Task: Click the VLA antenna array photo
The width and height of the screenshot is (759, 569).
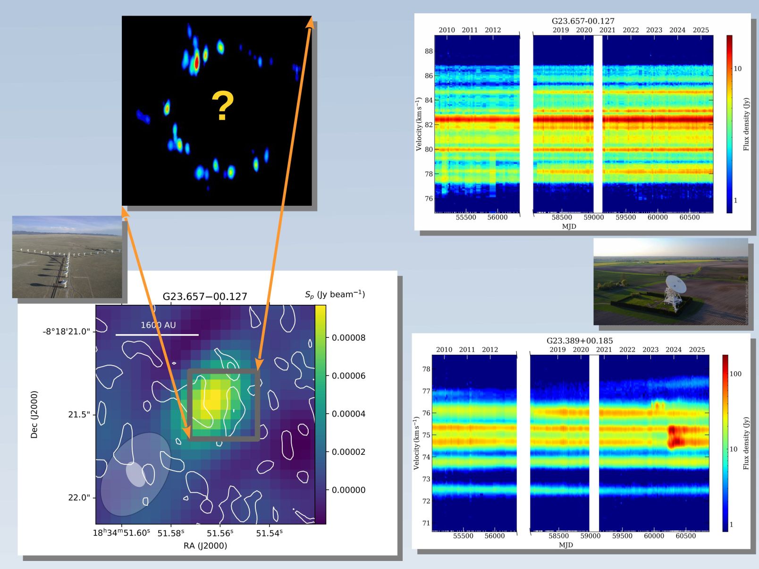Action: pyautogui.click(x=67, y=257)
